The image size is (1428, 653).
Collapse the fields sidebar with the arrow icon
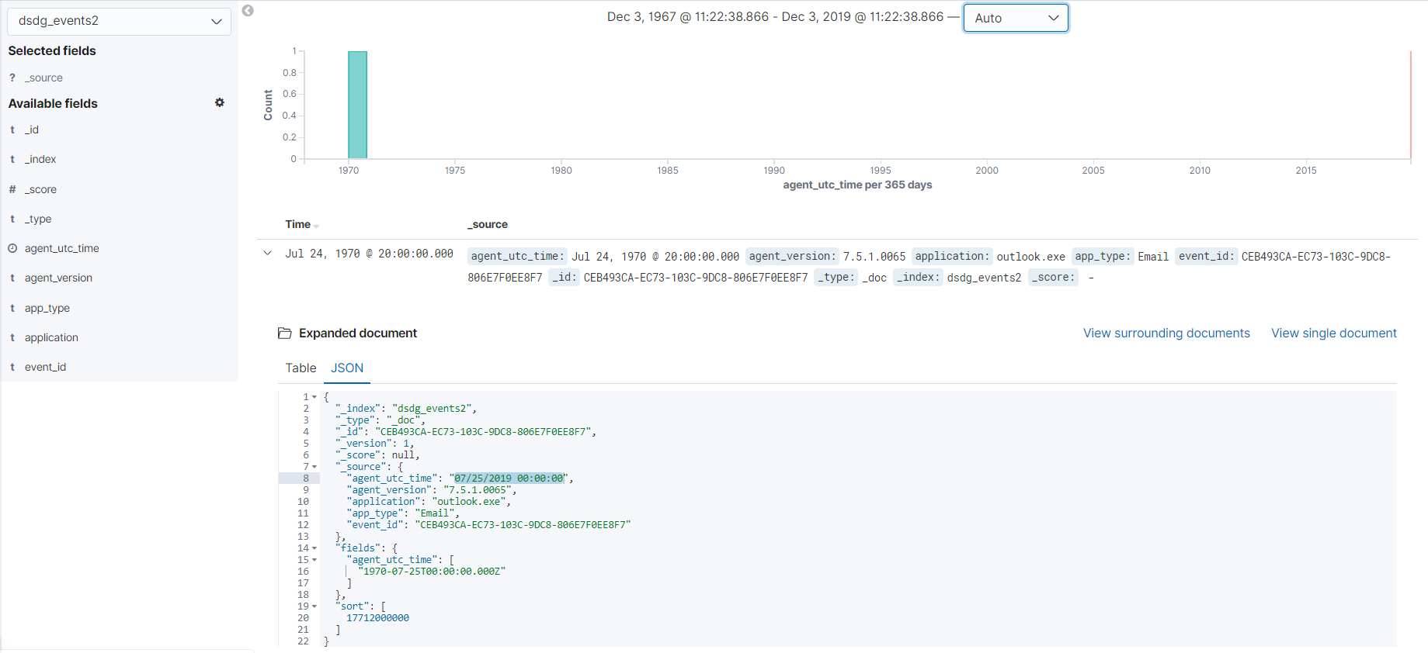[x=248, y=11]
